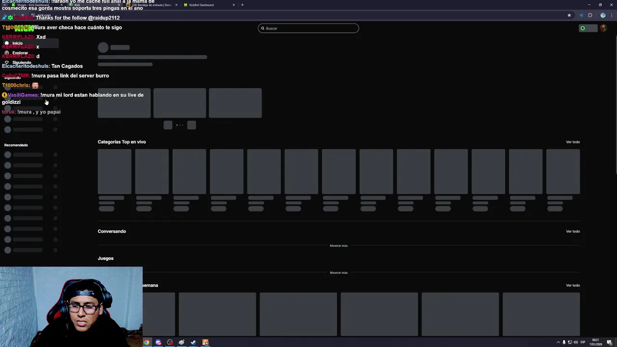The height and width of the screenshot is (347, 617).
Task: Open the volume tray icon
Action: click(x=576, y=342)
